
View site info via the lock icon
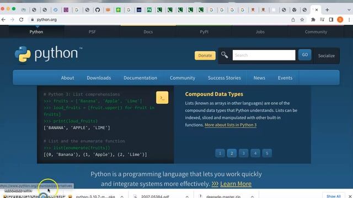pyautogui.click(x=33, y=20)
